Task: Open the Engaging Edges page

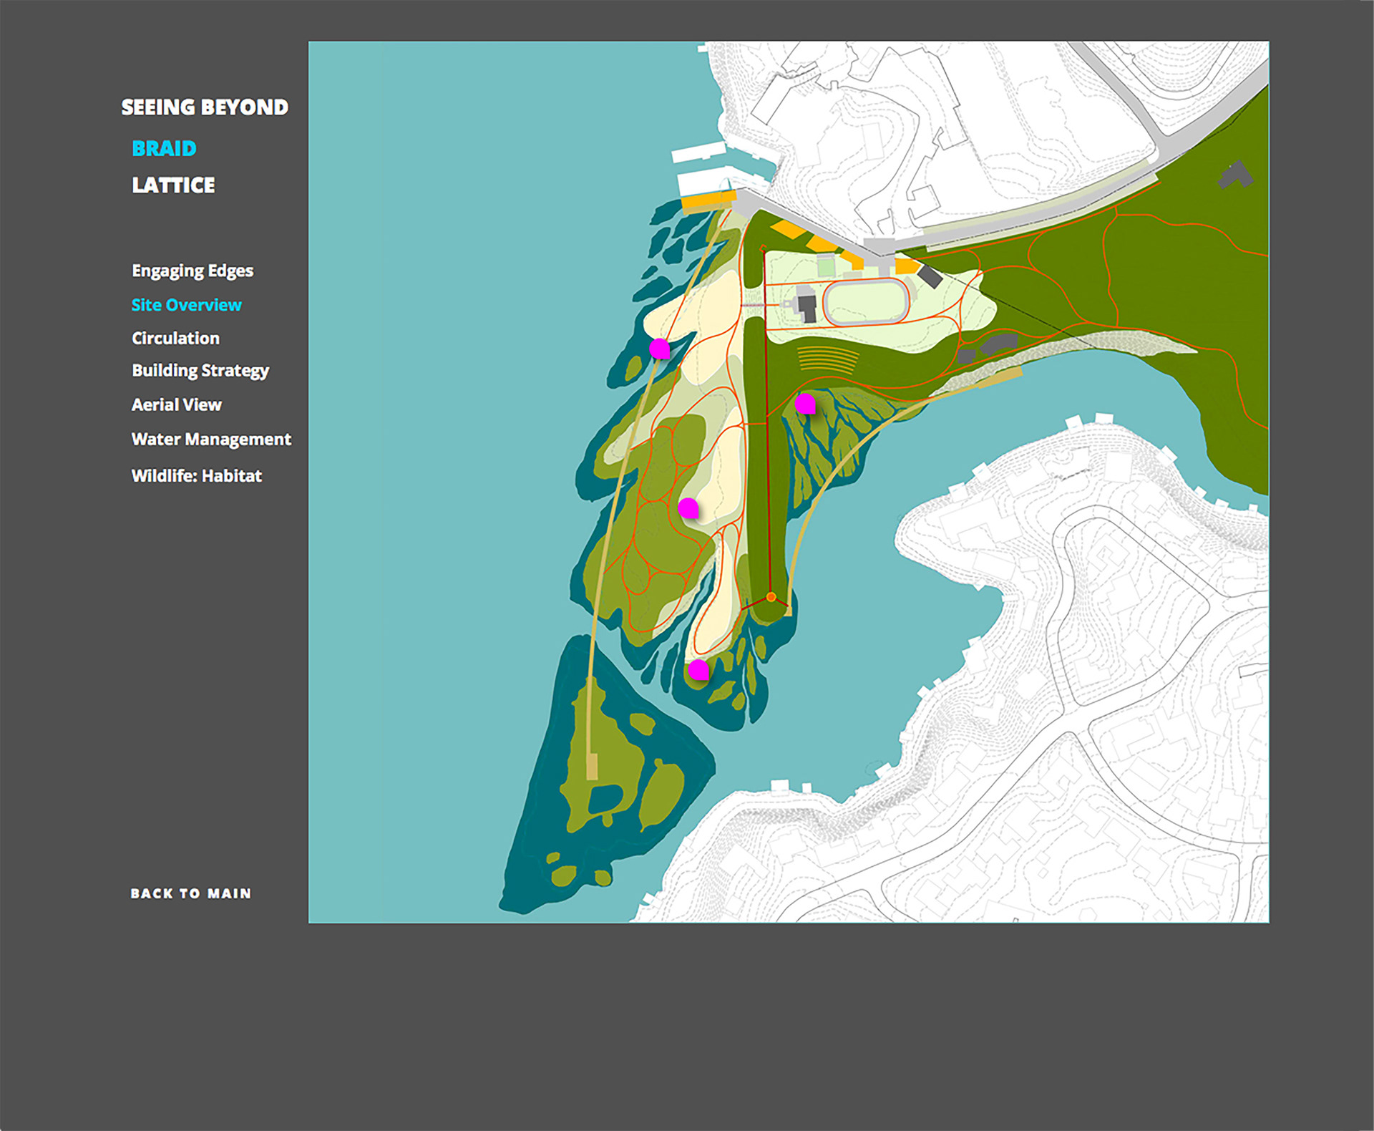Action: 193,271
